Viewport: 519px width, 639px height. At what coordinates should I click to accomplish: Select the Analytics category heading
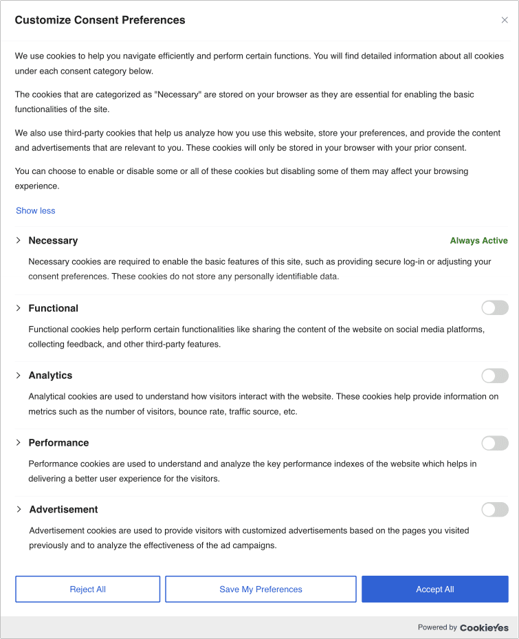pyautogui.click(x=50, y=376)
